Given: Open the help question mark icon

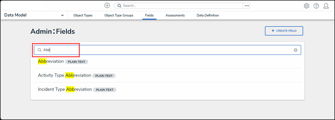Looking at the screenshot, I should (316, 6).
